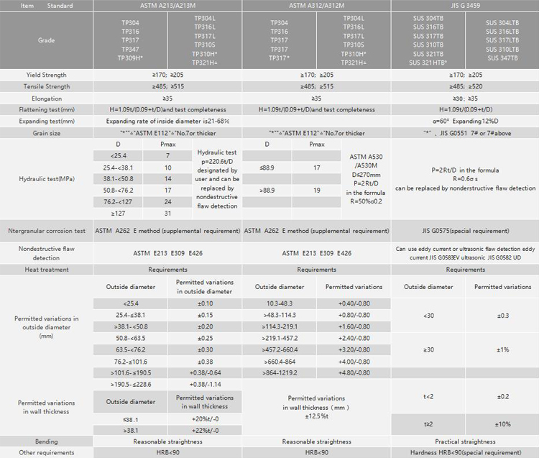Click the JIS G0575(special requirement) cell
Viewport: 539px width, 458px height.
pyautogui.click(x=465, y=231)
